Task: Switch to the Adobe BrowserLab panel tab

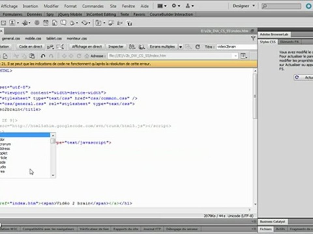Action: click(274, 34)
